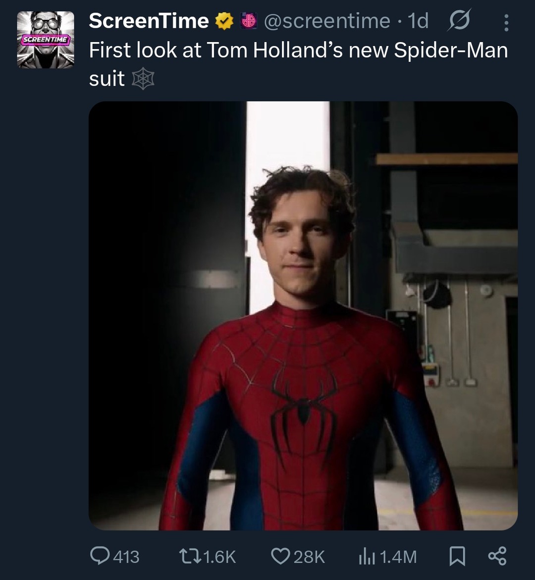Click the affiliation badge beside the checkmark
The width and height of the screenshot is (535, 580).
249,21
